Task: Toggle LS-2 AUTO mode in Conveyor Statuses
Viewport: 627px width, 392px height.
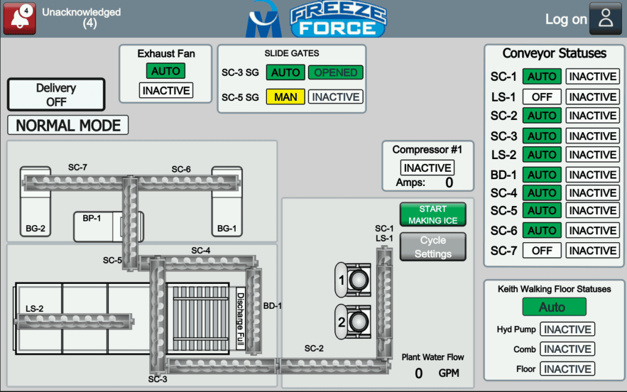Action: [542, 155]
